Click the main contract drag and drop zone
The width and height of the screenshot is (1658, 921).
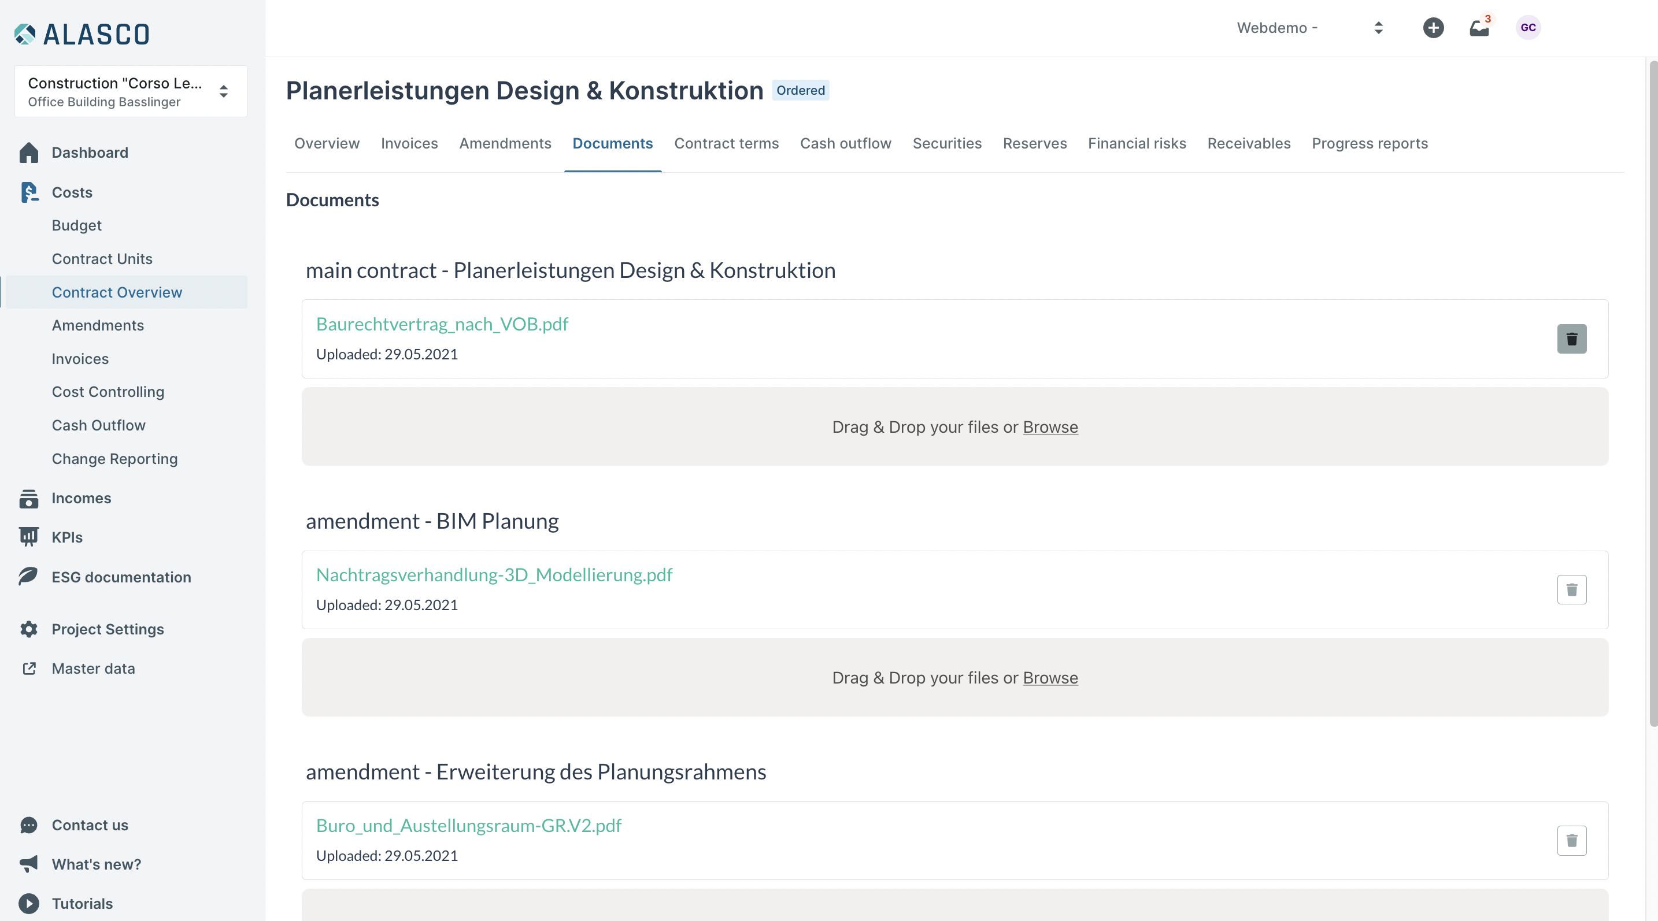click(955, 426)
